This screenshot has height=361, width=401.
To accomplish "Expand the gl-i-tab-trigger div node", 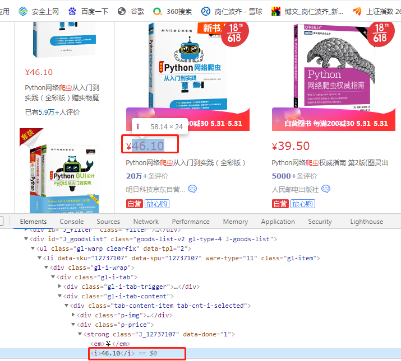I will pos(59,286).
